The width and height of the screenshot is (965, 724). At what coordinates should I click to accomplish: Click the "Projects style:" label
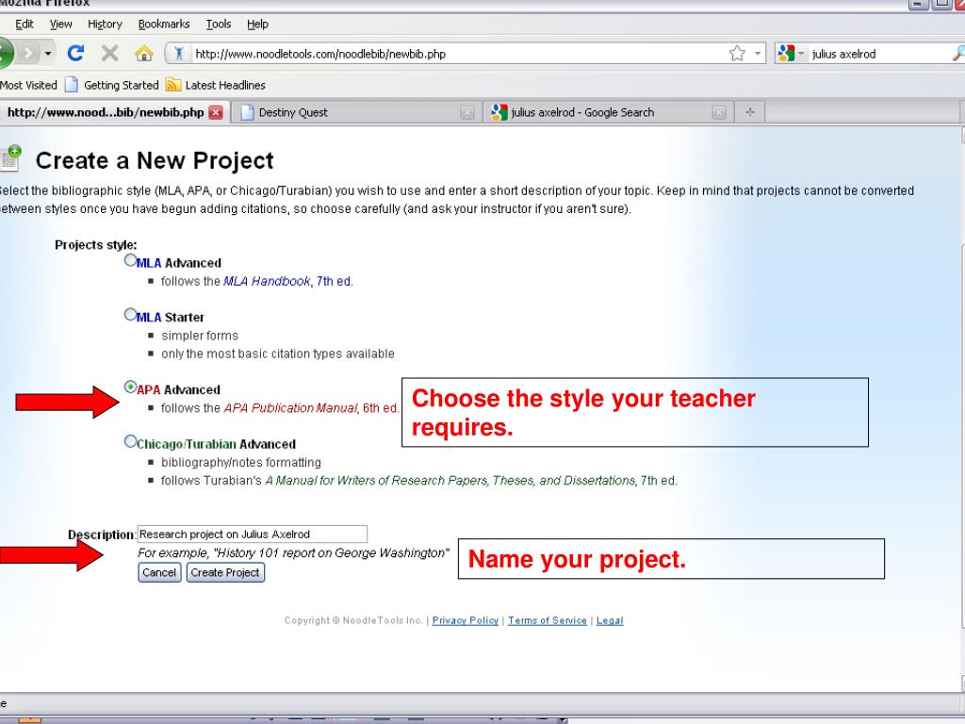coord(96,244)
